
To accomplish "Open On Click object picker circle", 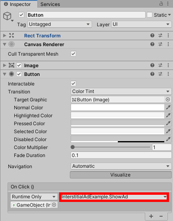I will (54, 205).
